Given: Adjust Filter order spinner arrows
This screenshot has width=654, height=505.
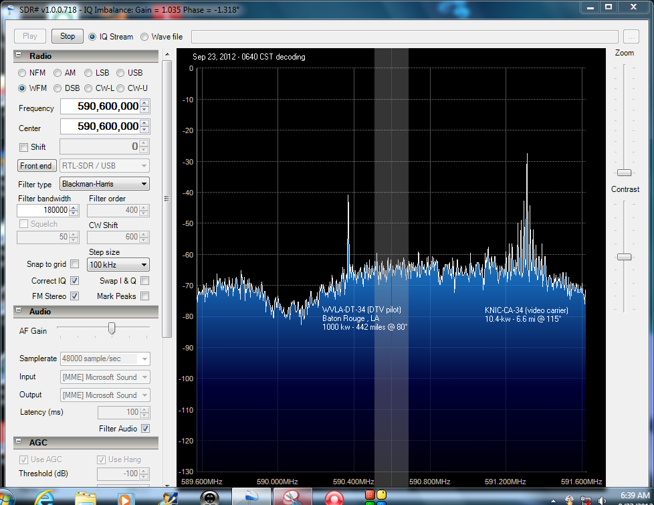Looking at the screenshot, I should click(x=144, y=210).
